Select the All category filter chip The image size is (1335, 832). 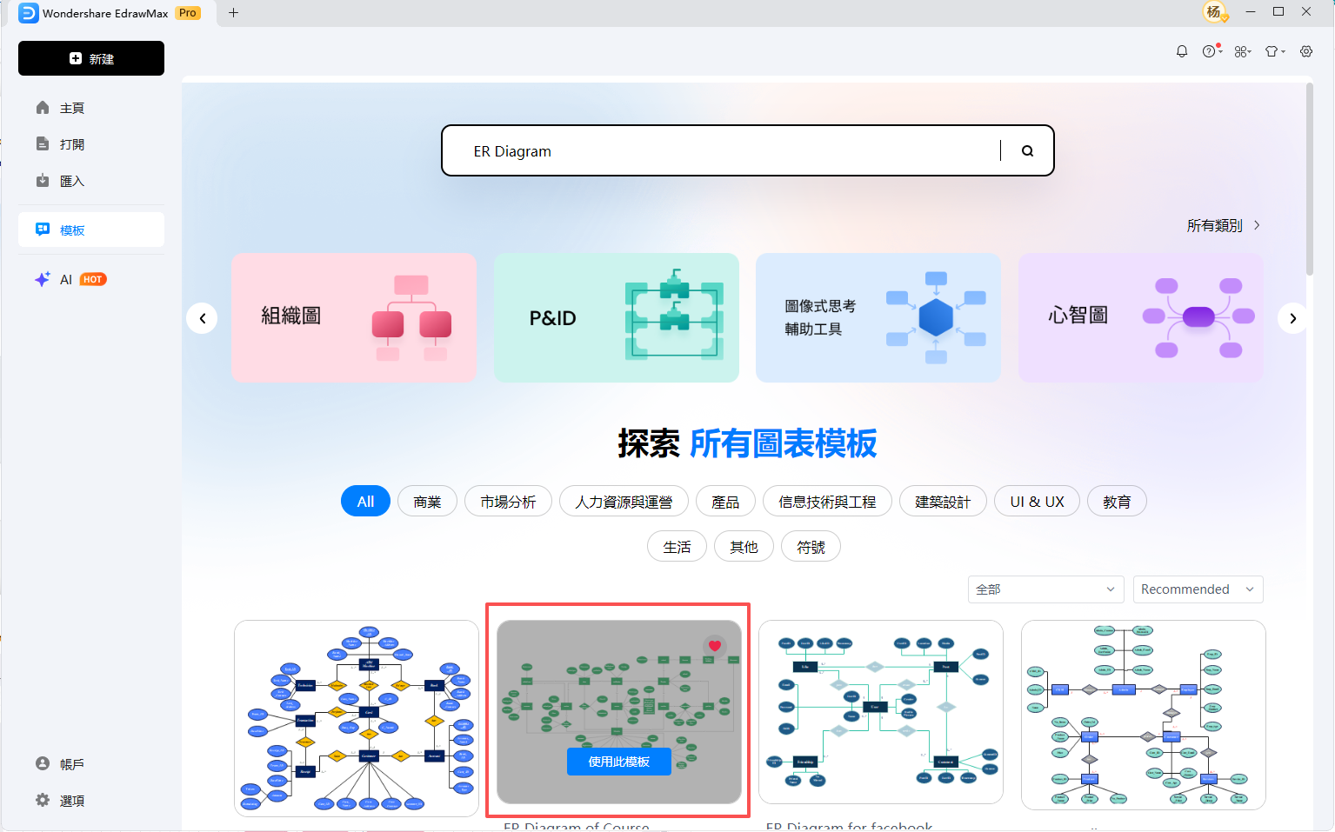365,501
